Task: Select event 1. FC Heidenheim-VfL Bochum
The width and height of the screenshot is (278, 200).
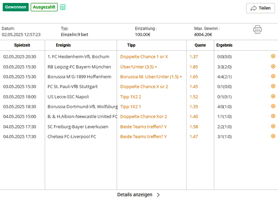Action: [78, 56]
